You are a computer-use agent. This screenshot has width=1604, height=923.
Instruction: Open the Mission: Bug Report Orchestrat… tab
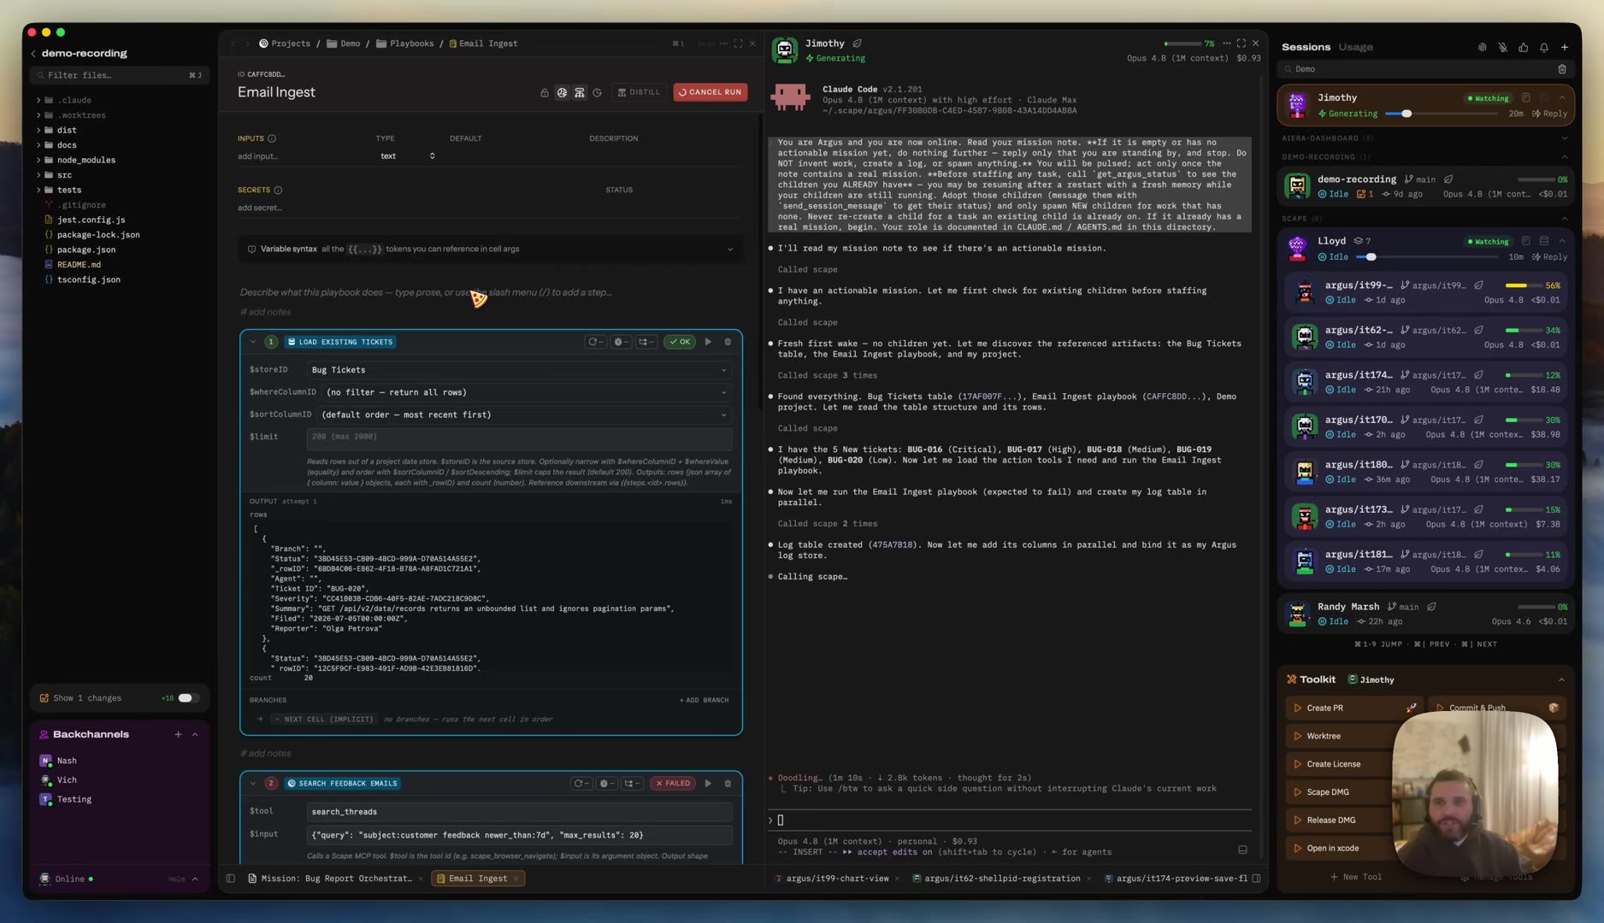pos(336,879)
